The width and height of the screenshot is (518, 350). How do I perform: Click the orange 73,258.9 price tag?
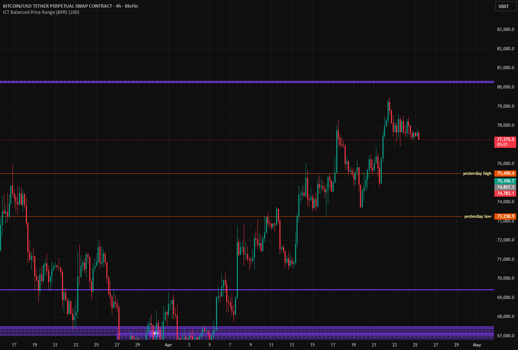point(505,216)
